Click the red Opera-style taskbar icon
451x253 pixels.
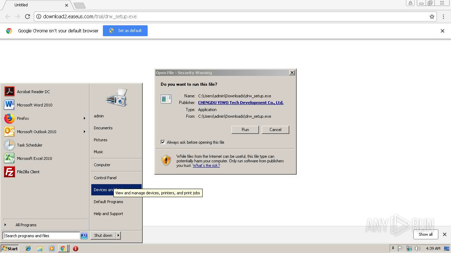click(75, 248)
